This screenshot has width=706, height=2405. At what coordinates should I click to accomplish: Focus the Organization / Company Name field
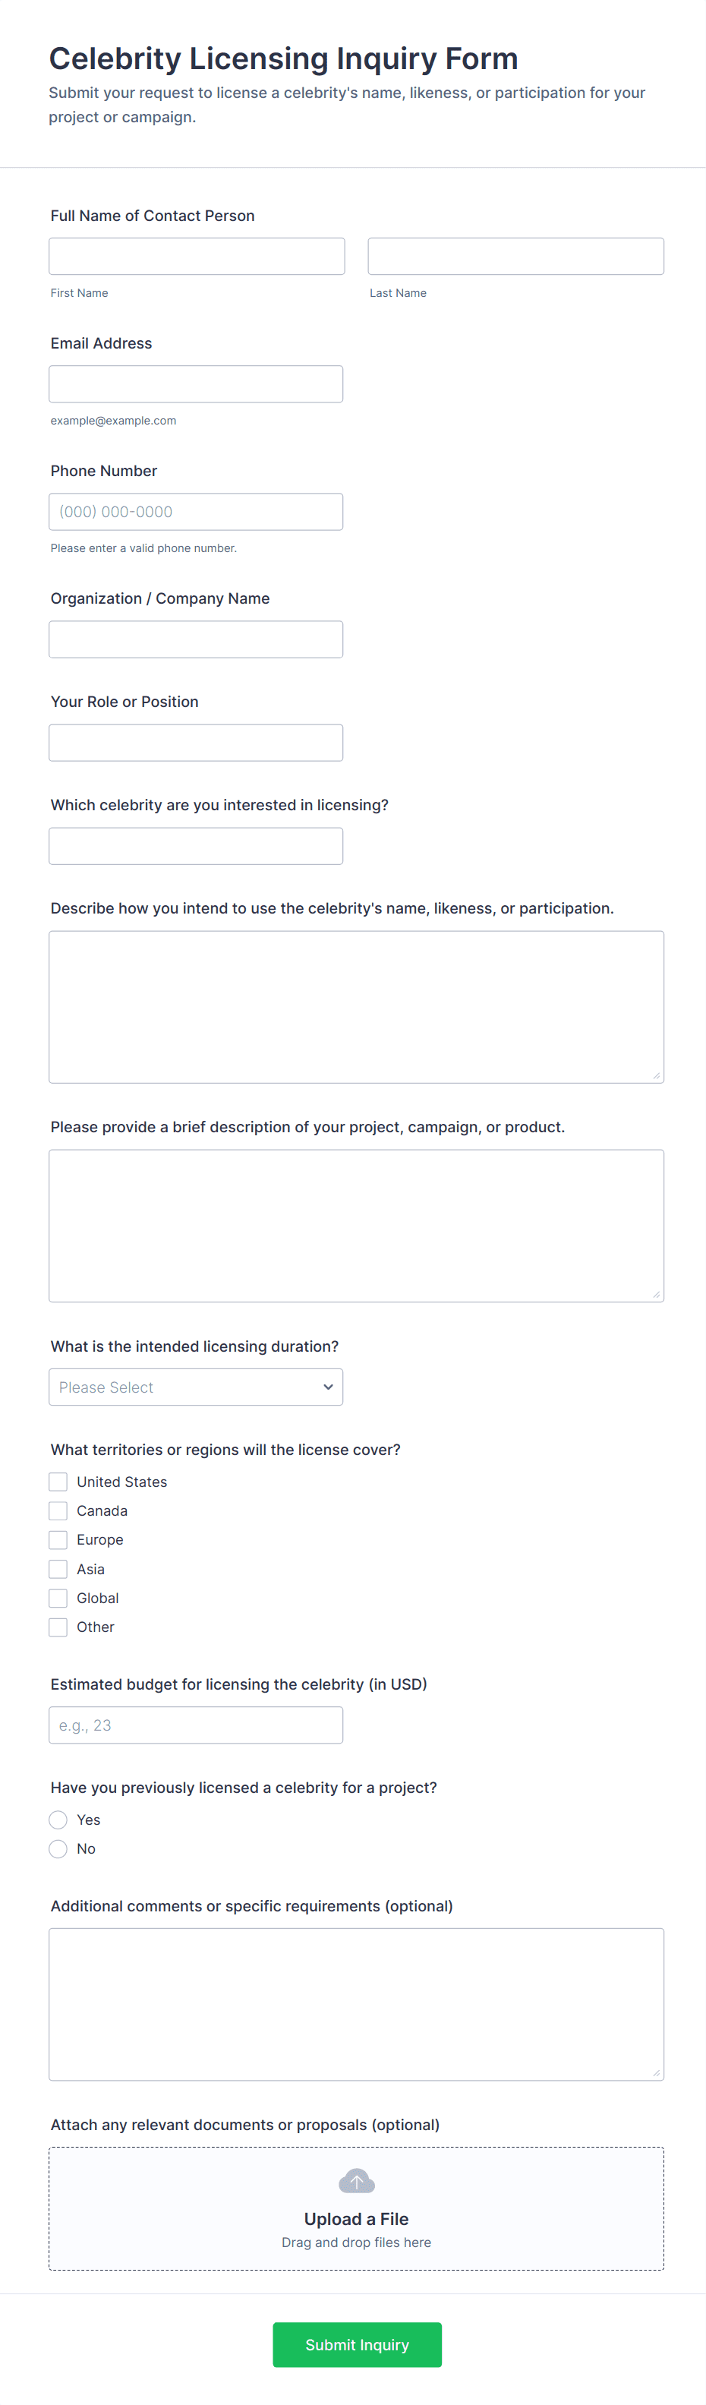(x=196, y=639)
